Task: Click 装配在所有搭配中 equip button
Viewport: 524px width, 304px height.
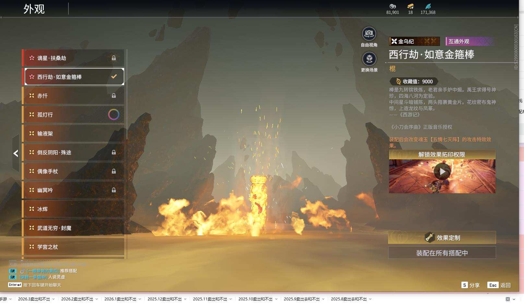Action: [x=442, y=253]
